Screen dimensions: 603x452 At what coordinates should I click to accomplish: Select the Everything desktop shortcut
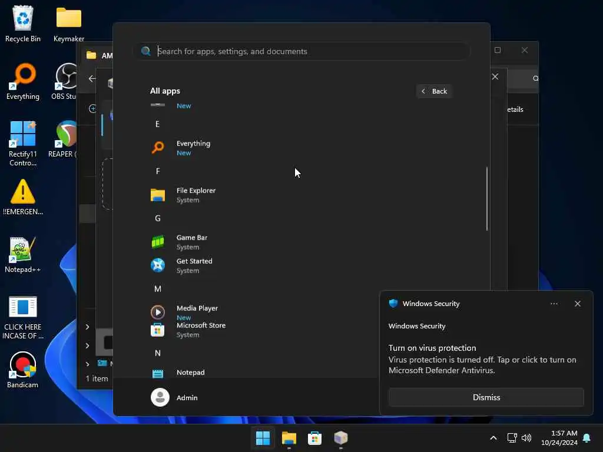[x=23, y=81]
